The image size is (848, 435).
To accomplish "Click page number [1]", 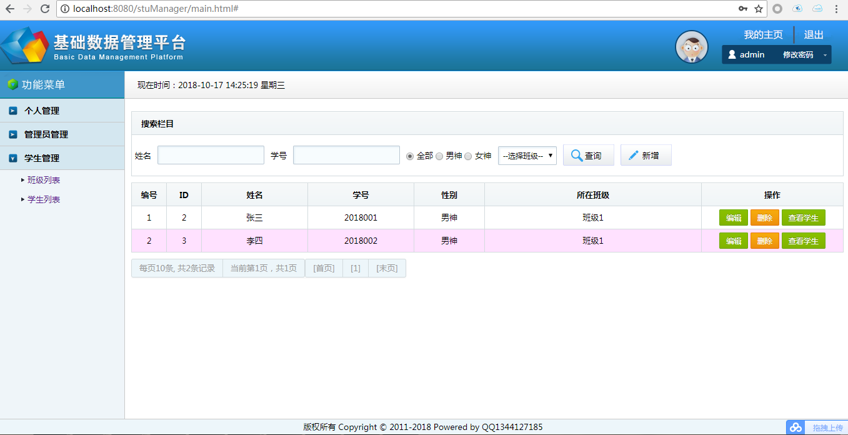I will pyautogui.click(x=356, y=268).
